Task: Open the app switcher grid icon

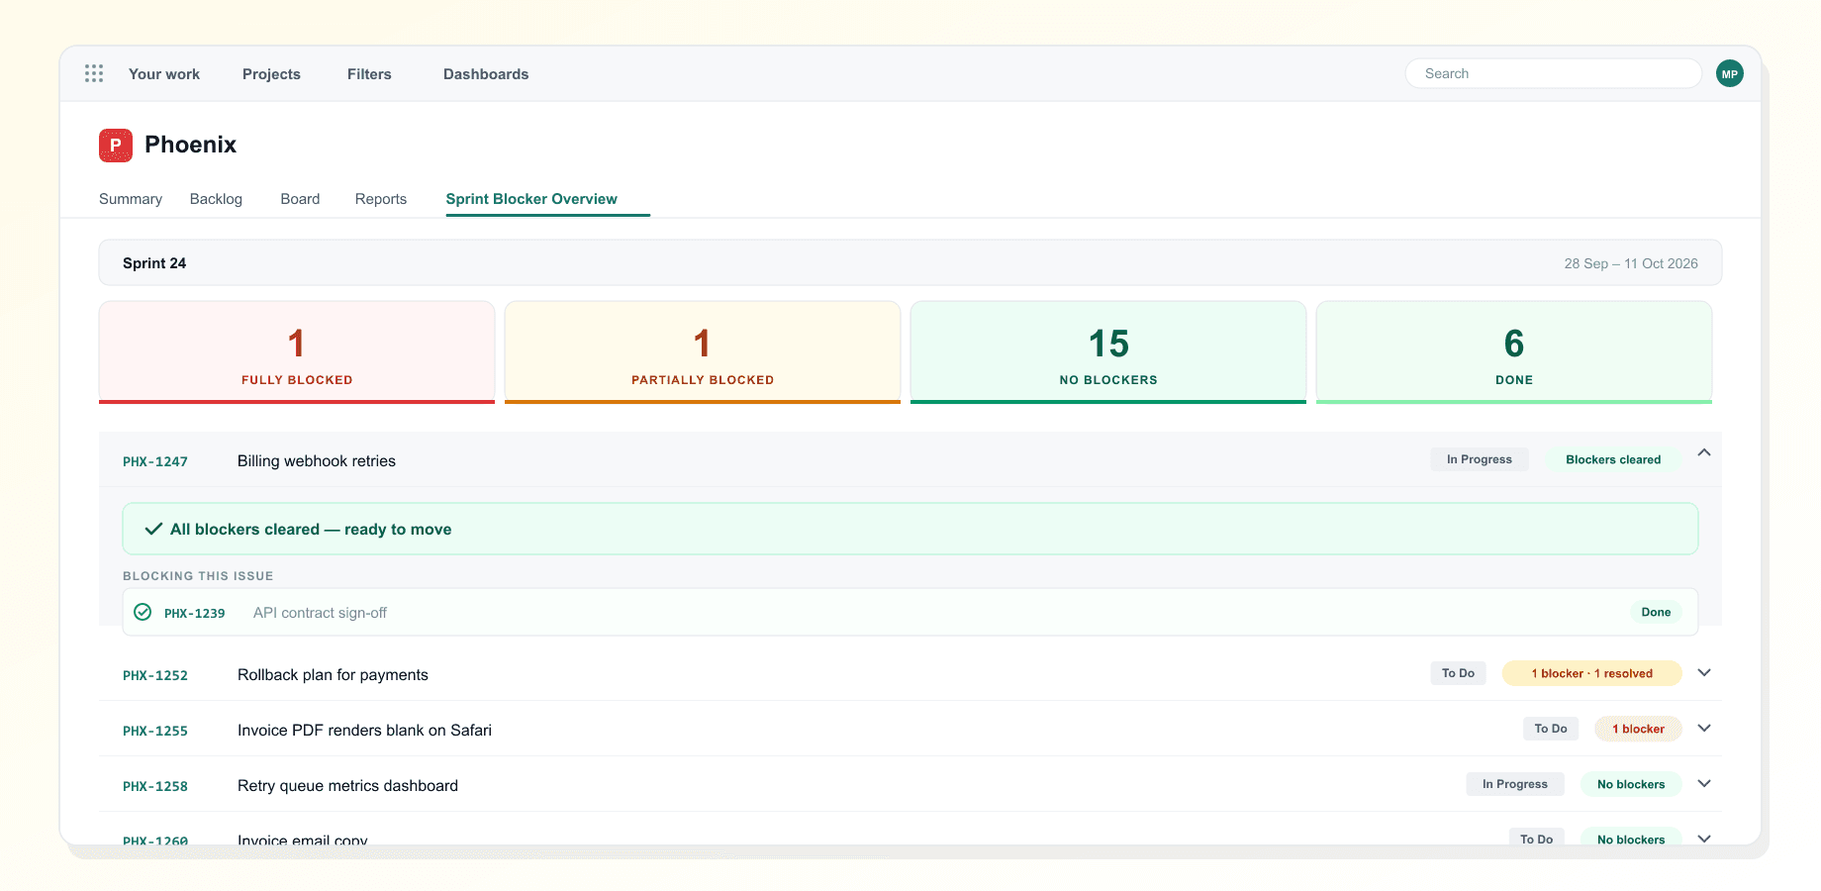Action: point(94,73)
